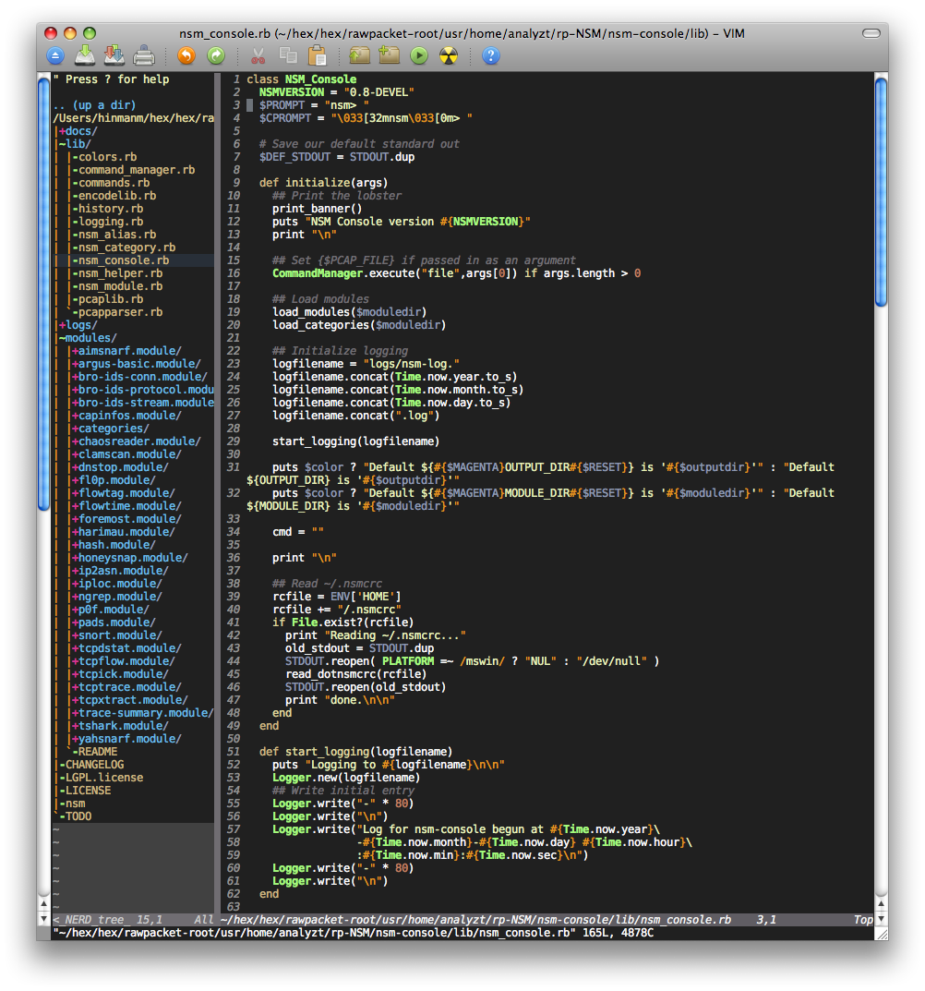Viewport: 925px width, 991px height.
Task: Click the Paste clipboard icon
Action: (x=318, y=55)
